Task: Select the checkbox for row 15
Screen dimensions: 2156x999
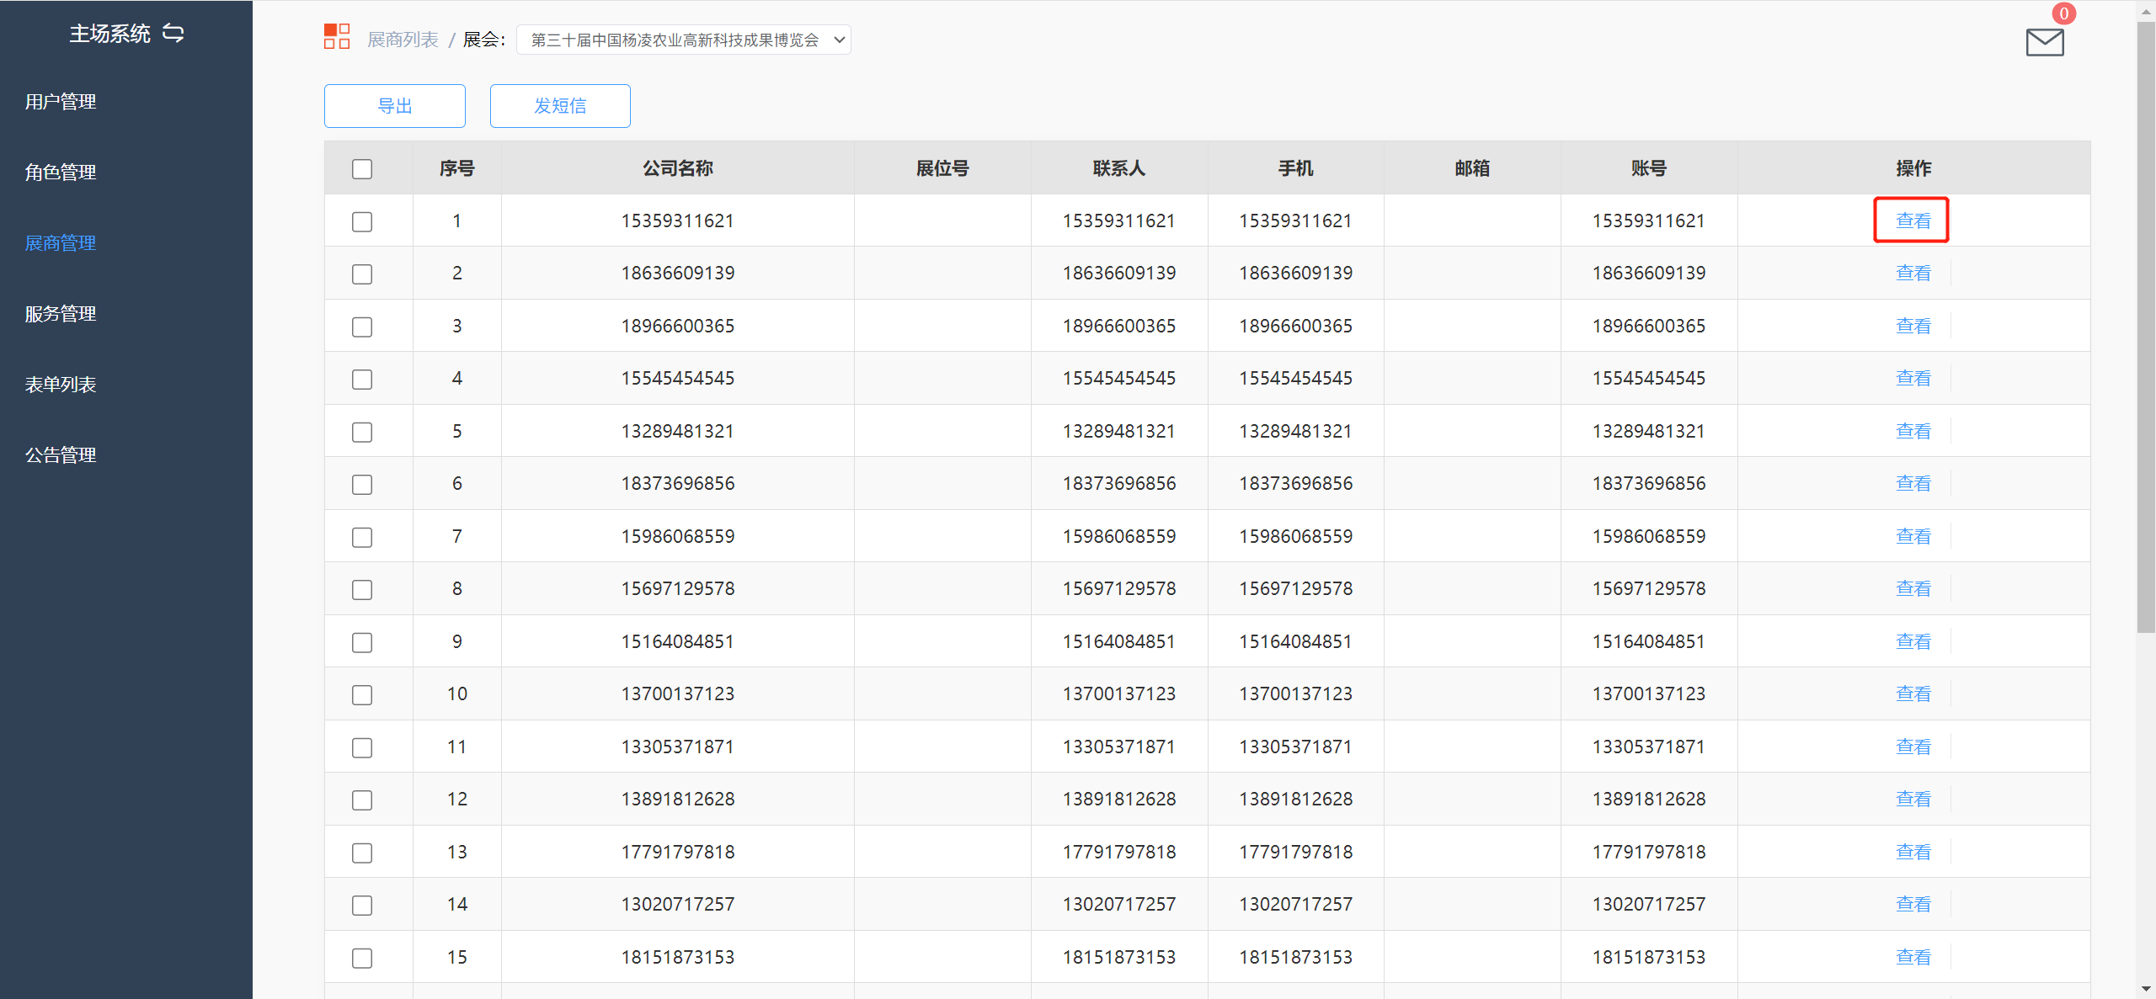Action: [362, 958]
